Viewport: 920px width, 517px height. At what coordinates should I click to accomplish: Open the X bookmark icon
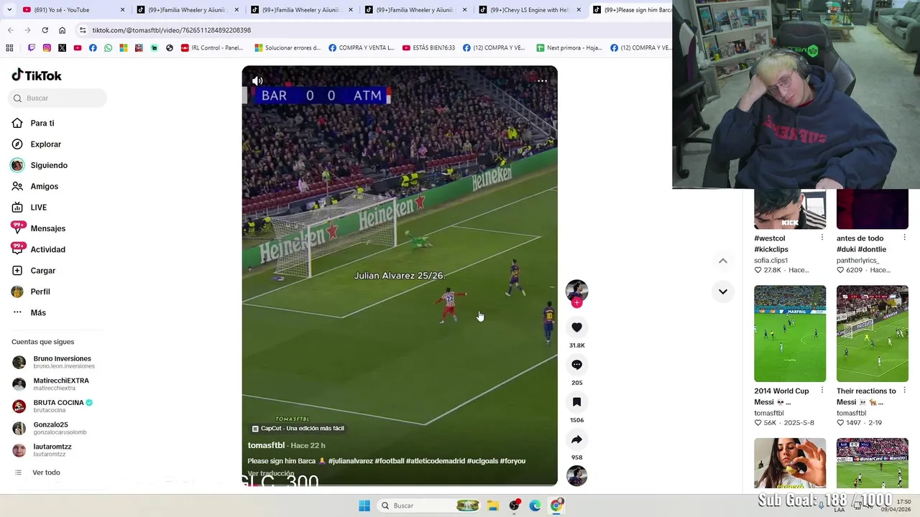[62, 48]
